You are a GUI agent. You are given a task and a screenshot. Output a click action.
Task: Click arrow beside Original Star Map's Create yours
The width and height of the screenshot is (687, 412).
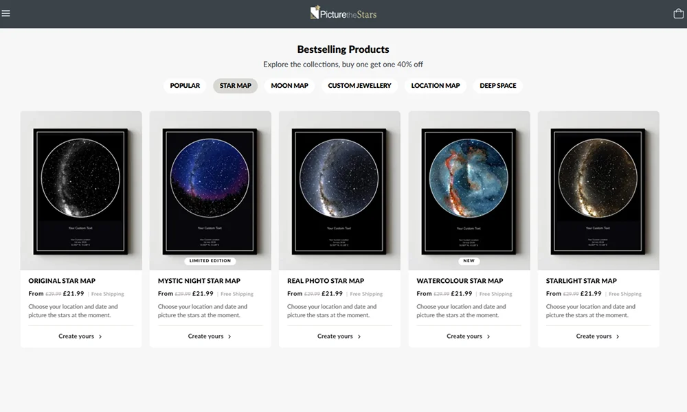(x=100, y=336)
